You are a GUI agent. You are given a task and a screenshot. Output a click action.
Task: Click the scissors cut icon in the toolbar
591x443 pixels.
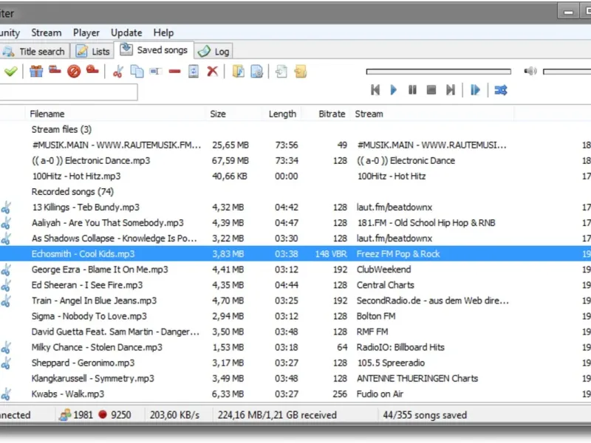117,72
